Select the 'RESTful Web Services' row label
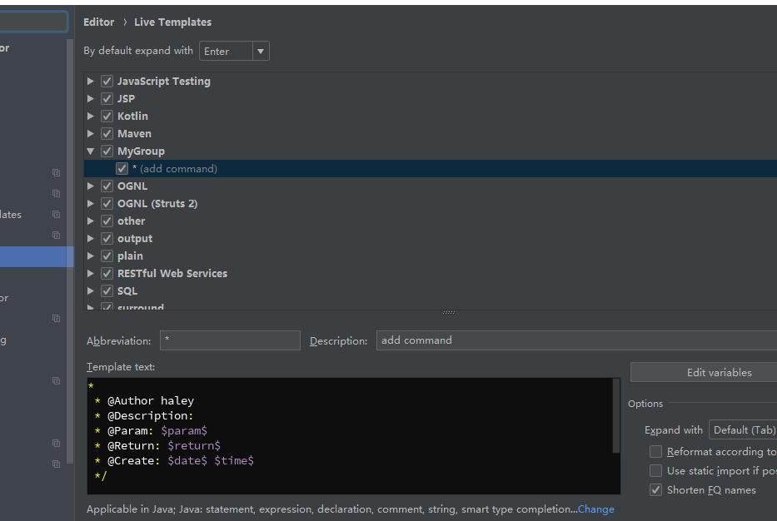The height and width of the screenshot is (521, 777). [x=172, y=273]
